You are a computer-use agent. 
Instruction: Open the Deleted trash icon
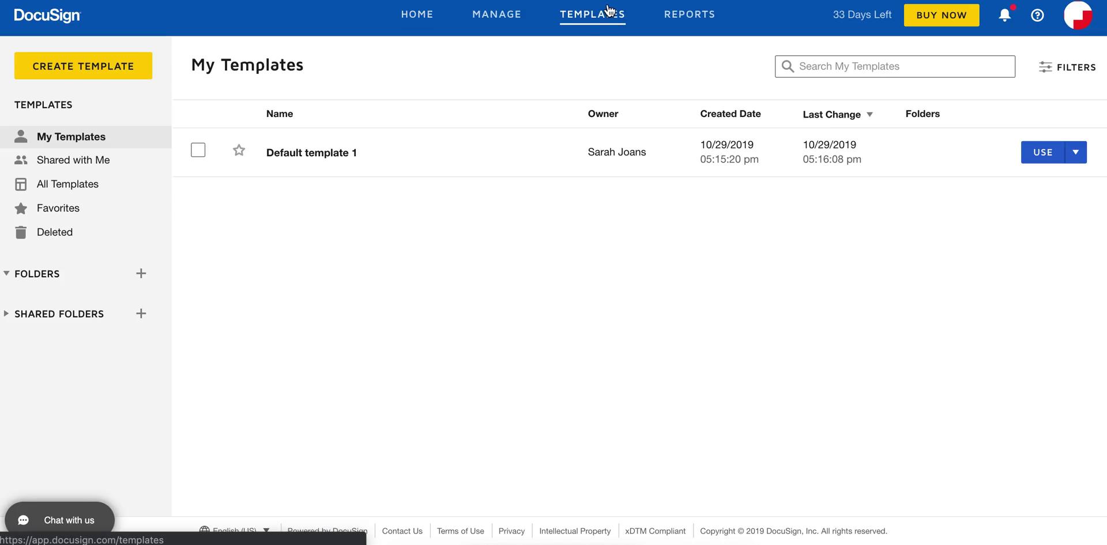[x=21, y=232]
